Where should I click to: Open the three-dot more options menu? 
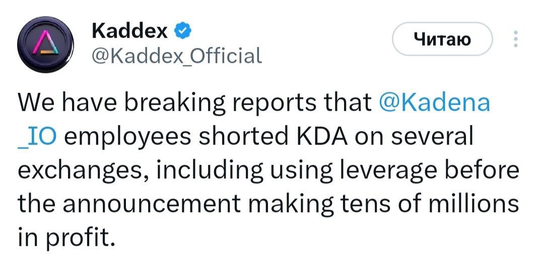tap(515, 39)
